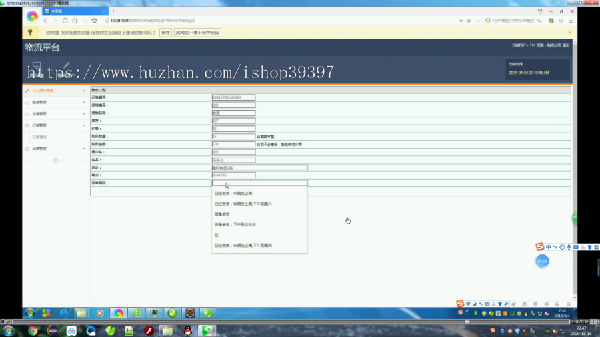Image resolution: width=600 pixels, height=337 pixels.
Task: Click the arrow beside 订单管理
Action: pos(84,125)
